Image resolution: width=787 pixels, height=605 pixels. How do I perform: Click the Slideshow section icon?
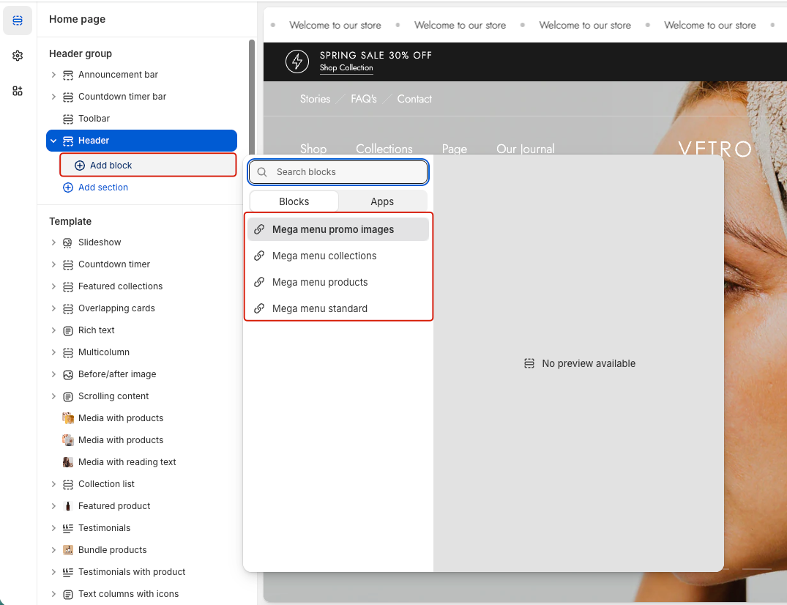pos(68,242)
